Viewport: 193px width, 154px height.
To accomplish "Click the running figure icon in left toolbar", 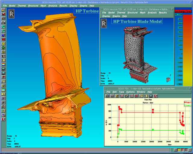I will pyautogui.click(x=3, y=103).
